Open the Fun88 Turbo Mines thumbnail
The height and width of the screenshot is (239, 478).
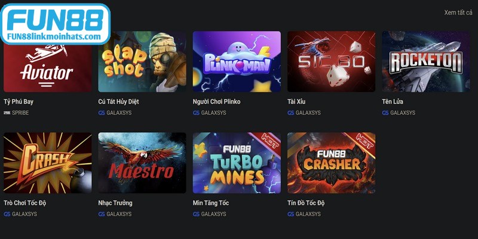click(237, 163)
